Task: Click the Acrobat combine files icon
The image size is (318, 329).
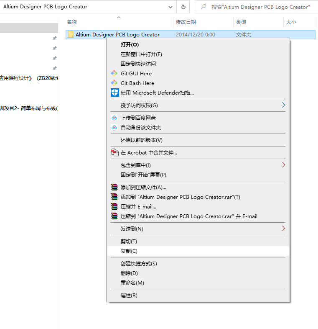Action: (114, 153)
